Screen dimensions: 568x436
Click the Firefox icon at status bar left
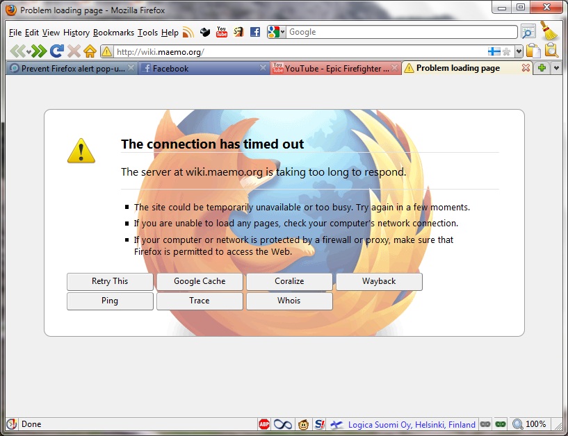click(x=12, y=424)
